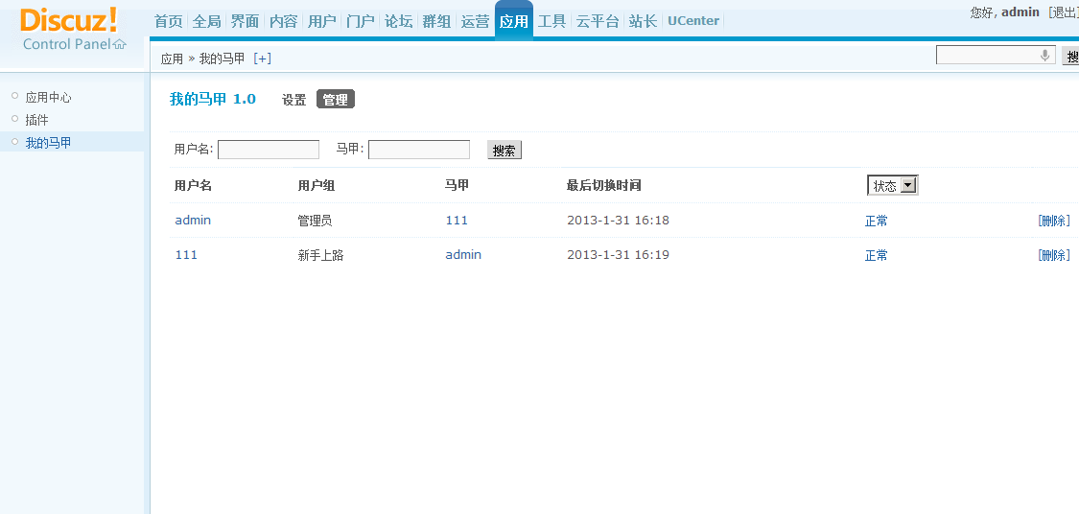Open the admin username link in table
1079x514 pixels.
click(193, 221)
